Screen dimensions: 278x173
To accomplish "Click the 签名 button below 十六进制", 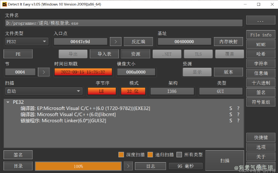I will 261,92.
